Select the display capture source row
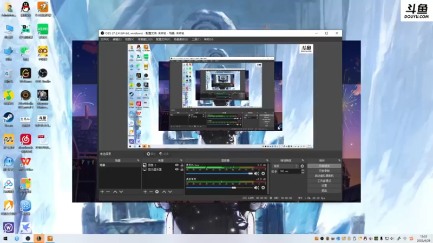433x243 pixels. [163, 170]
